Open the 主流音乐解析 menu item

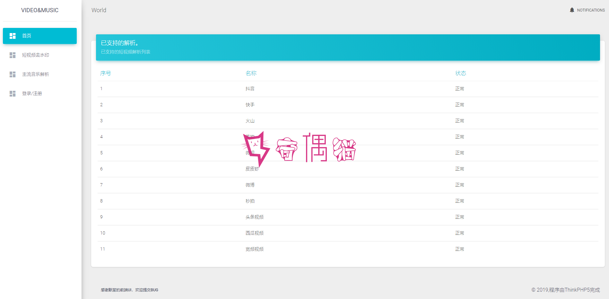coord(40,74)
